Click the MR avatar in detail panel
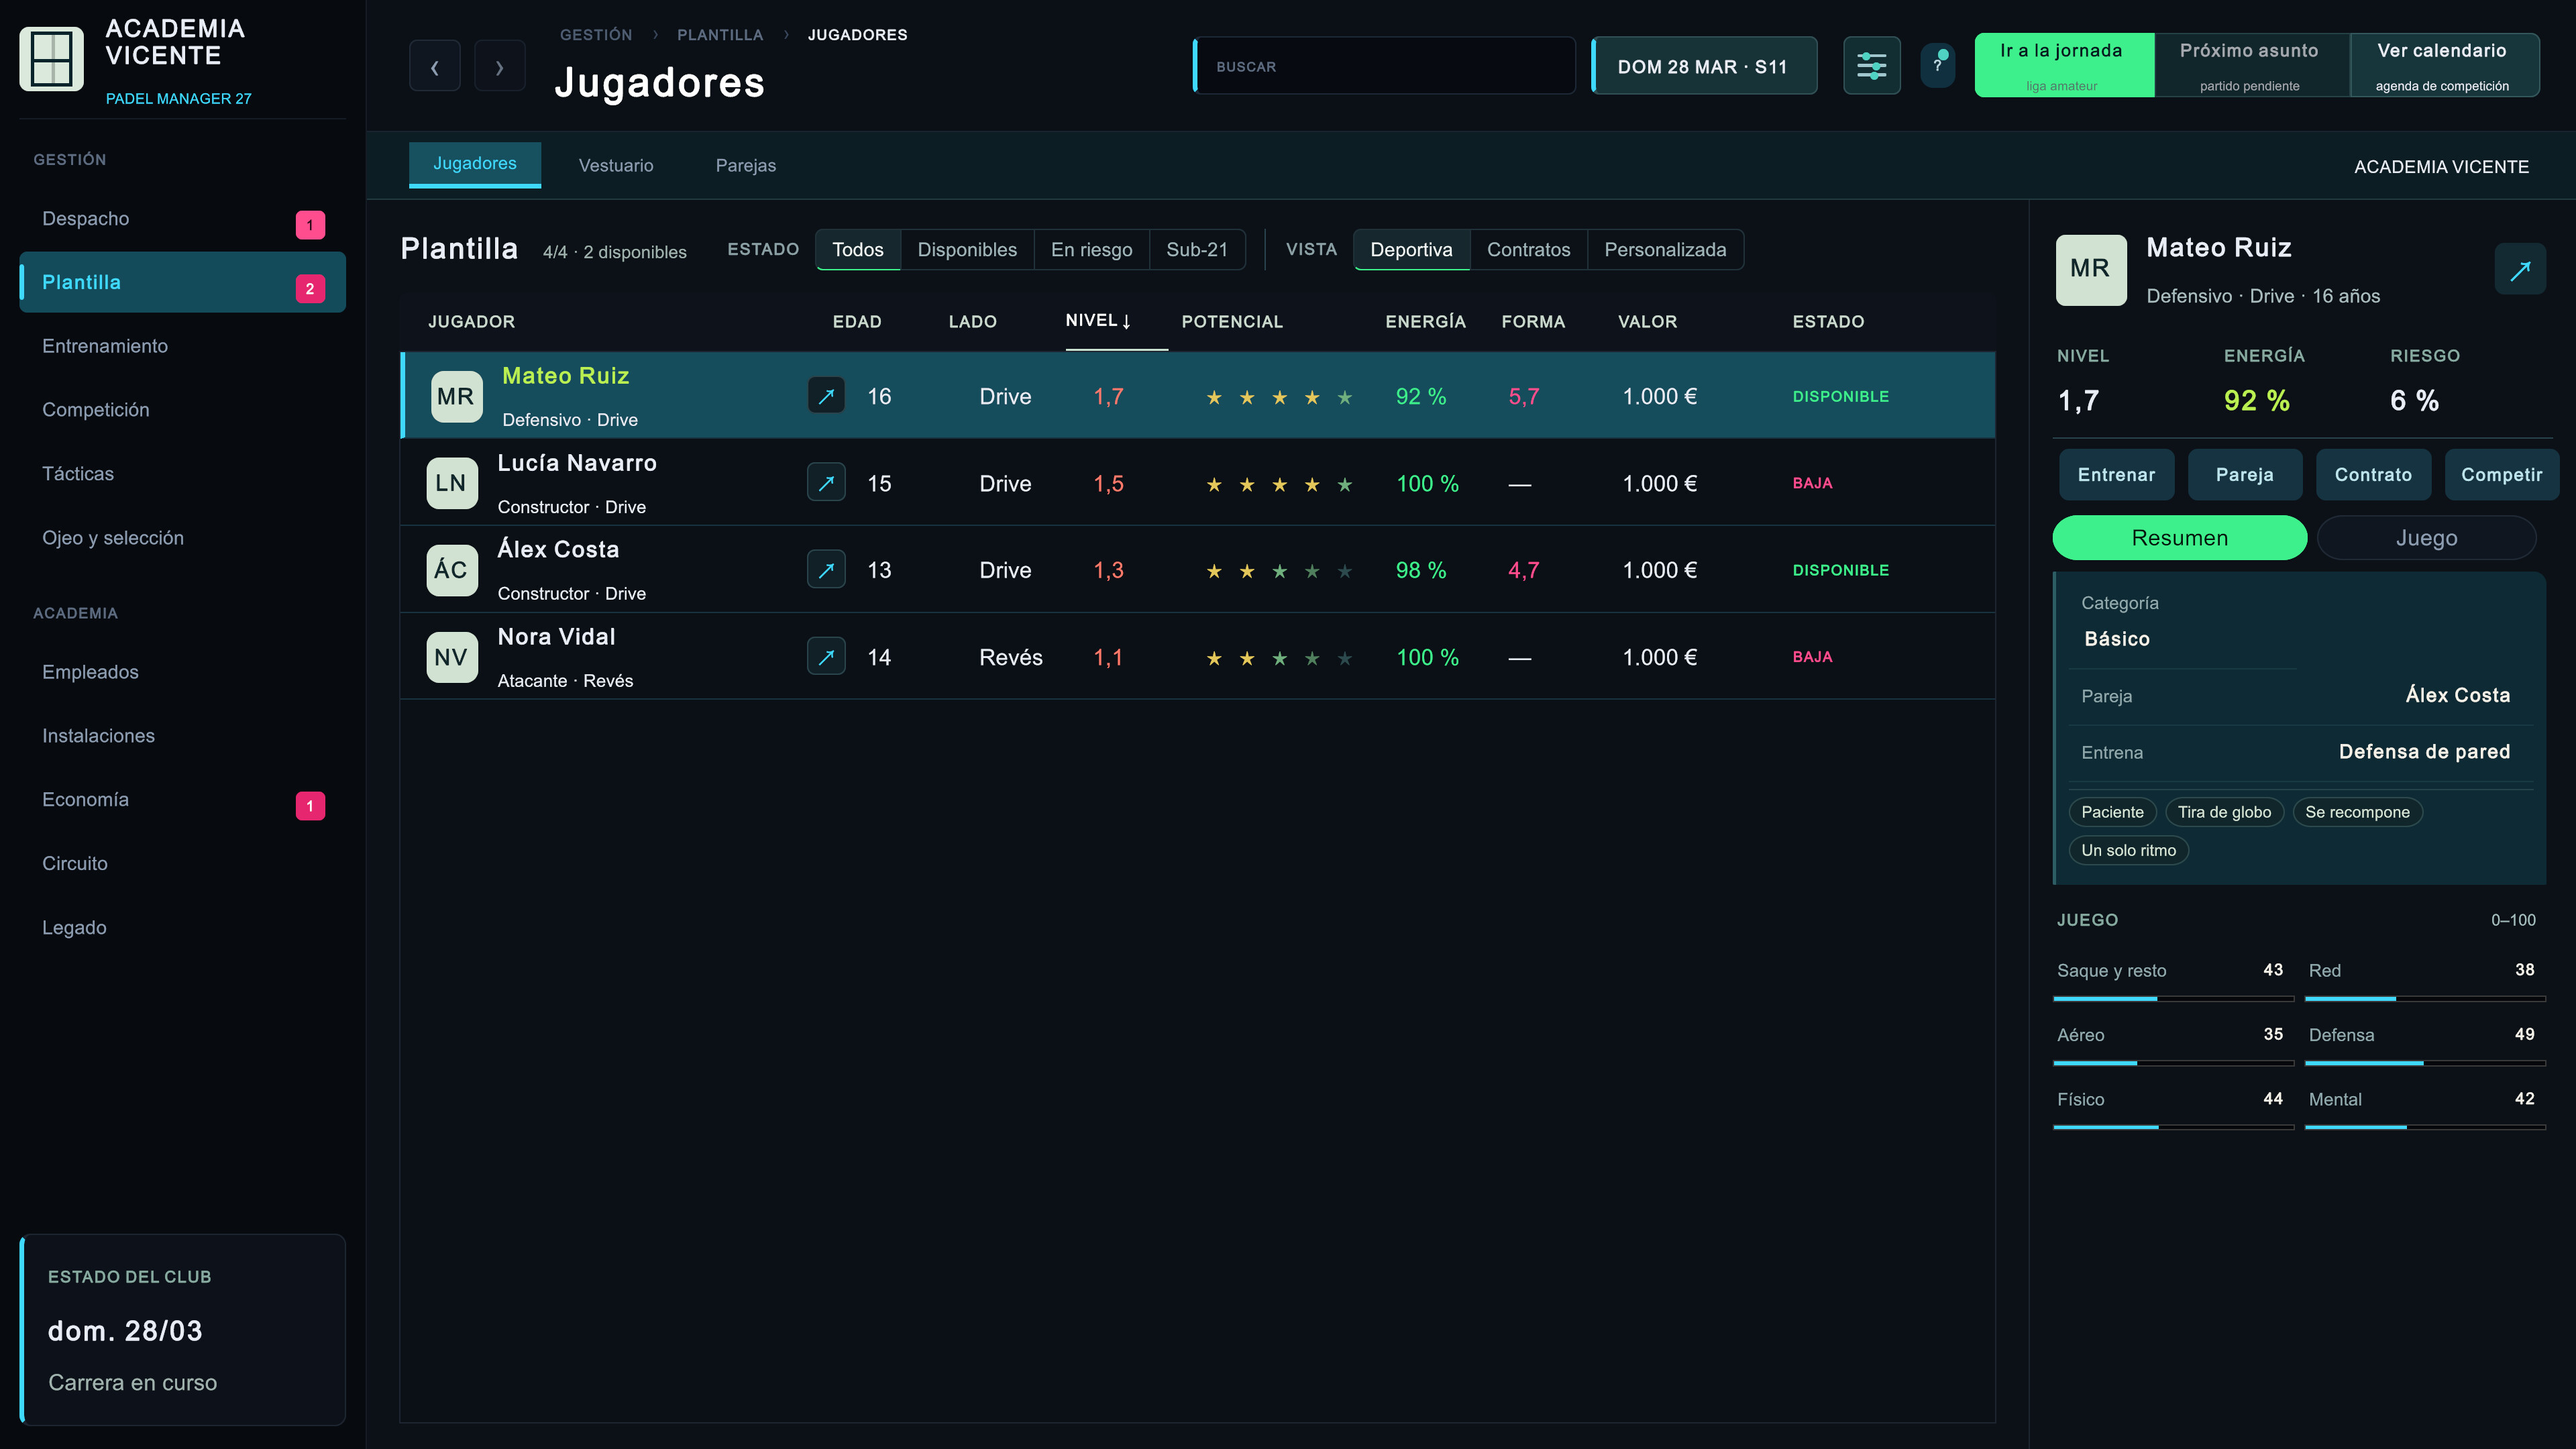 pyautogui.click(x=2090, y=269)
